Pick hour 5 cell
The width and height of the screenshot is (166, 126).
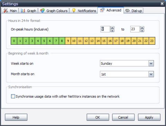[x=44, y=41]
